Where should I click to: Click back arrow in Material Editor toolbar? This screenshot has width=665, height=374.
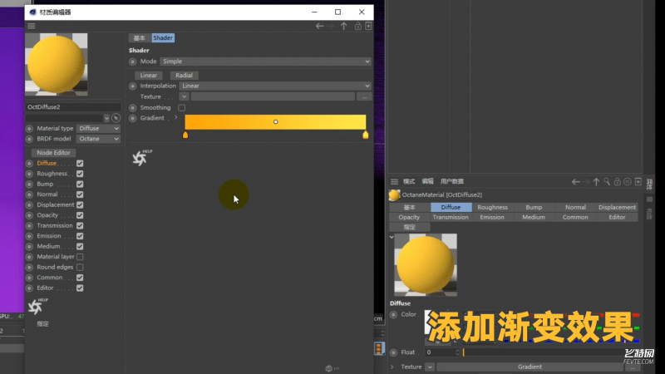pyautogui.click(x=319, y=27)
